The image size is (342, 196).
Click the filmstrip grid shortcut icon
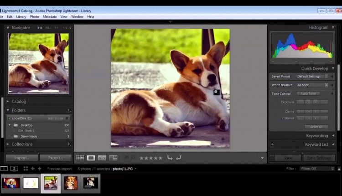26,169
